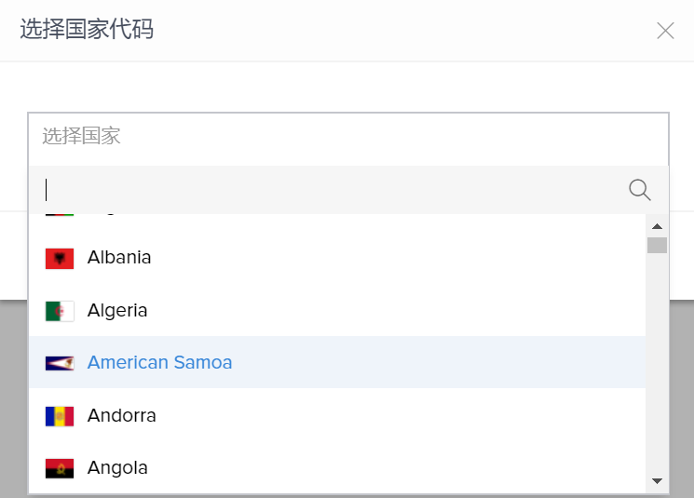Click the Angola flag icon

coord(59,468)
